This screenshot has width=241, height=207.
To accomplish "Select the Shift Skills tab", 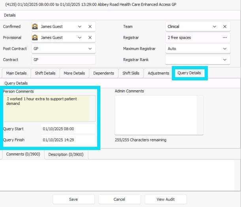I will 131,73.
